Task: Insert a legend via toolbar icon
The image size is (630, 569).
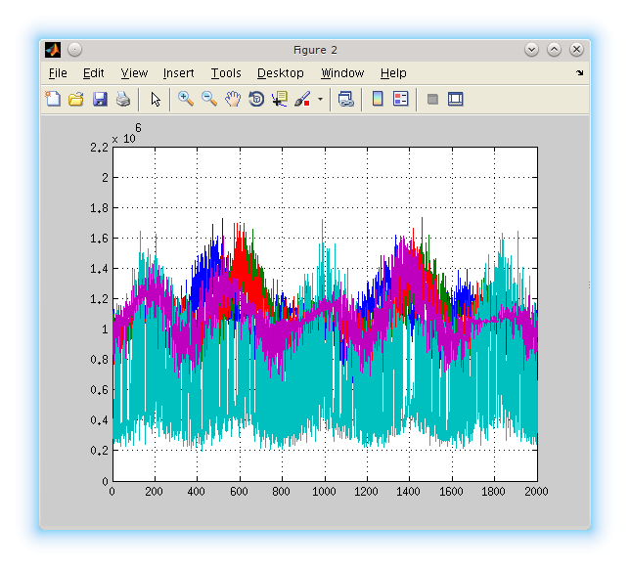Action: click(400, 99)
